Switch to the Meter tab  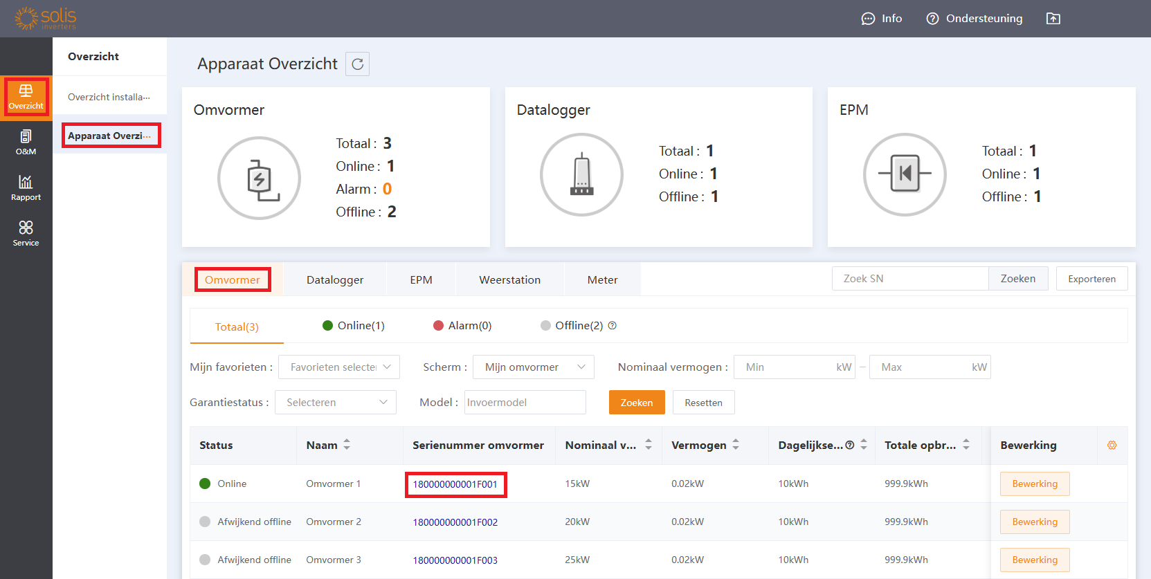click(603, 279)
